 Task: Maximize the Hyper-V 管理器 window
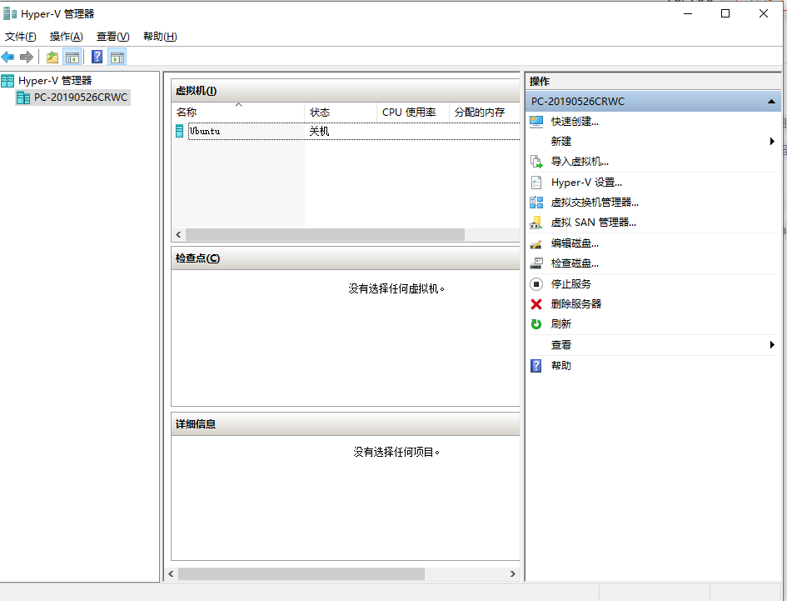tap(725, 13)
